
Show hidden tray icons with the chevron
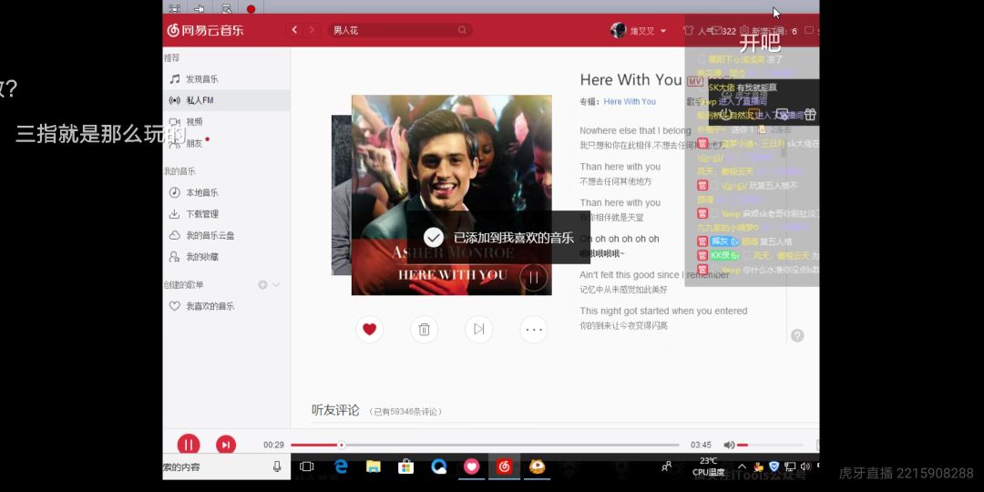click(x=742, y=466)
